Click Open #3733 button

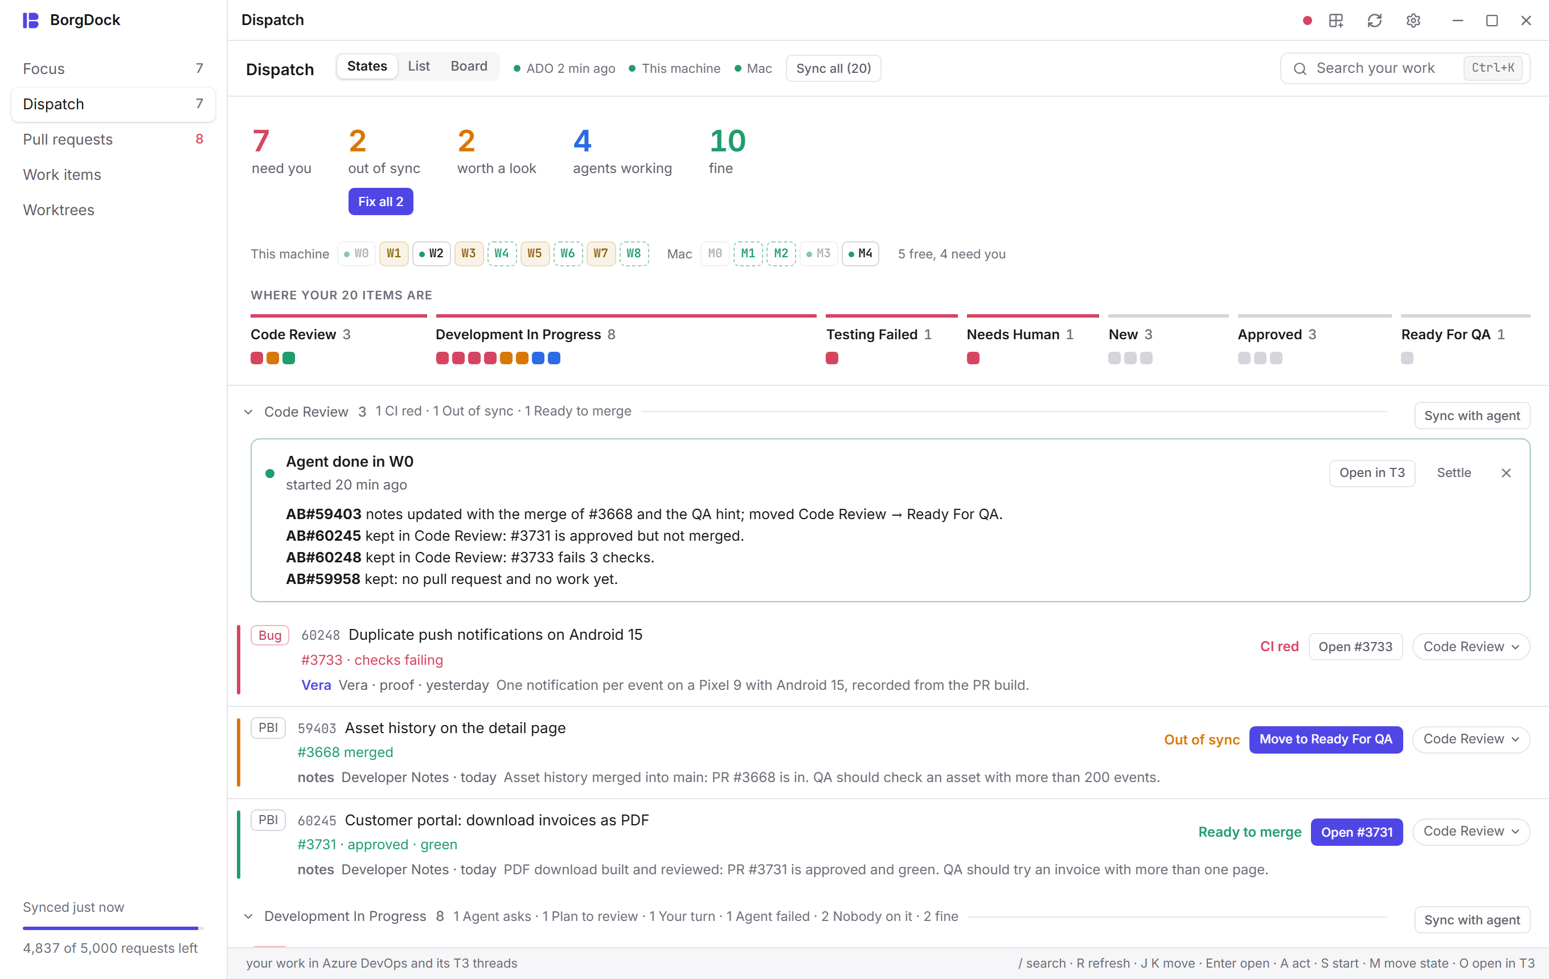tap(1355, 647)
